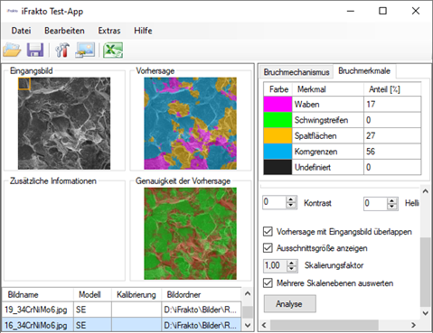The image size is (433, 333).
Task: Click the green Schwingstreifen color swatch
Action: (x=278, y=120)
